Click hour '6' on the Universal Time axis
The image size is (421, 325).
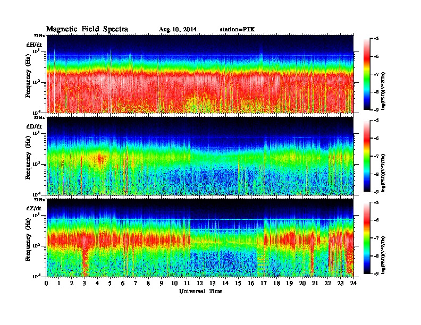pyautogui.click(x=123, y=283)
